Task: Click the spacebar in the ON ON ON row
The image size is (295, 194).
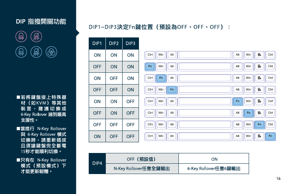Action: pos(205,55)
